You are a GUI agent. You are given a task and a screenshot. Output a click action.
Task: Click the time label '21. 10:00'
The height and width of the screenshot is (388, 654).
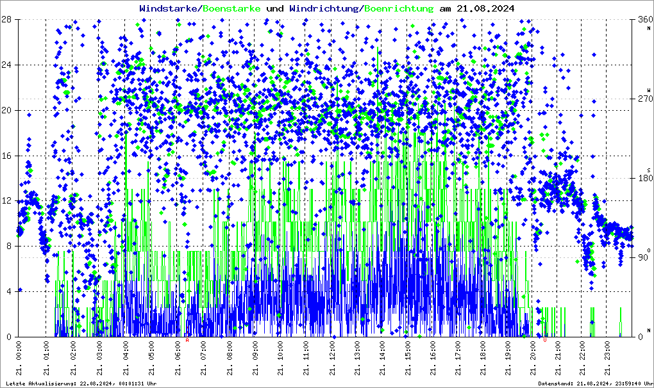tap(280, 358)
